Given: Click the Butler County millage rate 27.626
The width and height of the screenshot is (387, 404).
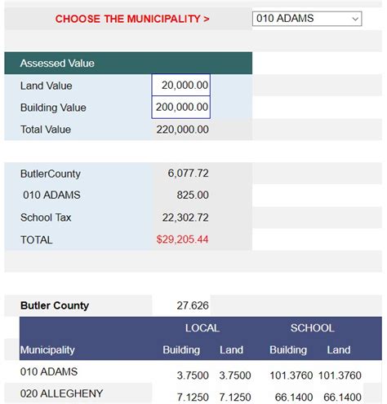Looking at the screenshot, I should pos(193,305).
